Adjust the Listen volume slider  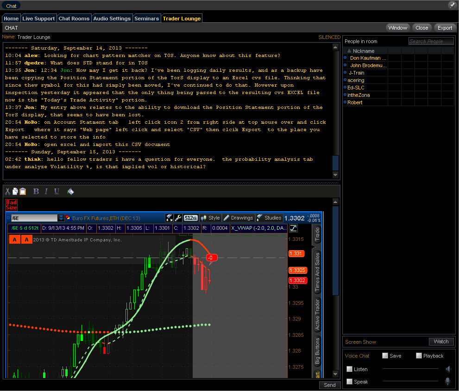(x=410, y=369)
